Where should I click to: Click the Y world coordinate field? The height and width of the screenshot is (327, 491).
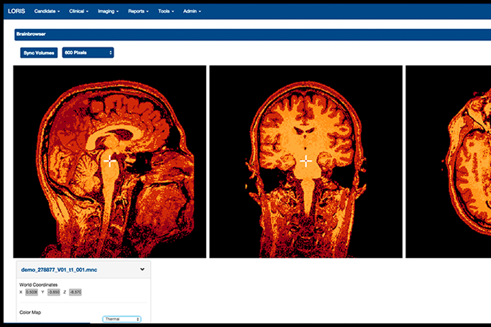(53, 292)
